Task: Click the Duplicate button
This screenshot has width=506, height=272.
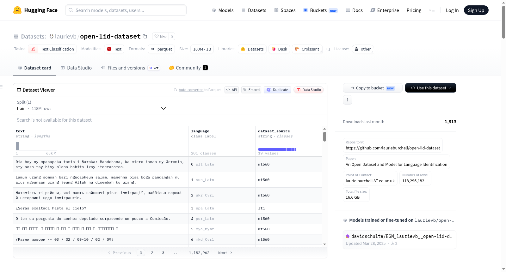Action: [x=277, y=90]
